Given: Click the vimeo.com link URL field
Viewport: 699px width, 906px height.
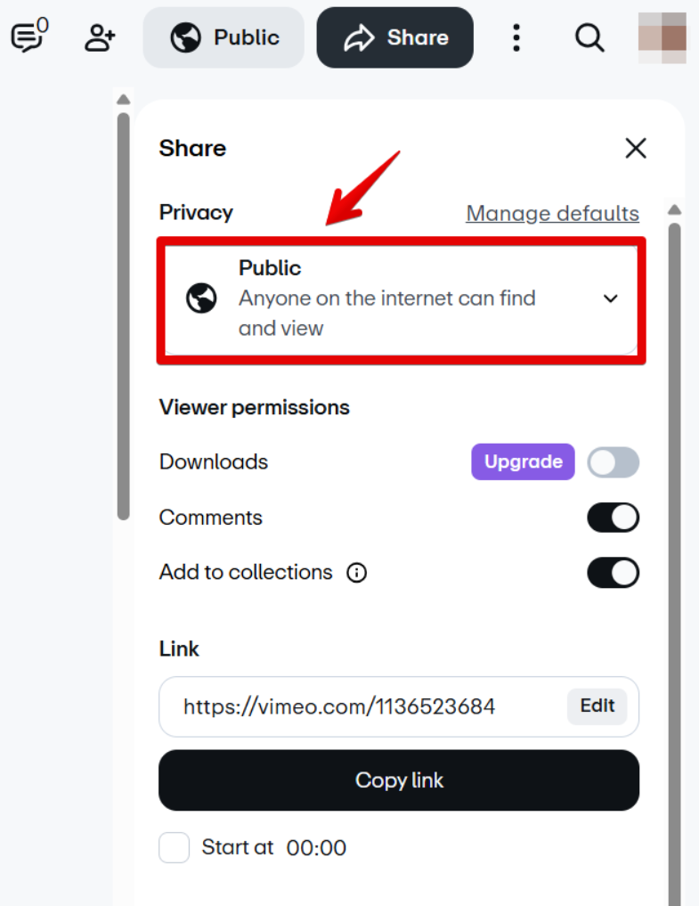Looking at the screenshot, I should click(x=339, y=706).
